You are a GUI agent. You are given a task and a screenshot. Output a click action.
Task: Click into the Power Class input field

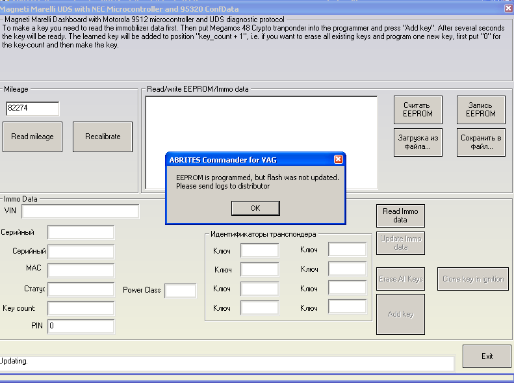click(180, 291)
